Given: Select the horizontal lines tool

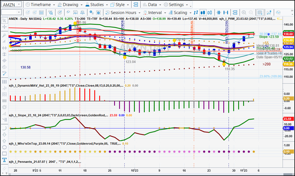Looking at the screenshot, I should point(4,101).
